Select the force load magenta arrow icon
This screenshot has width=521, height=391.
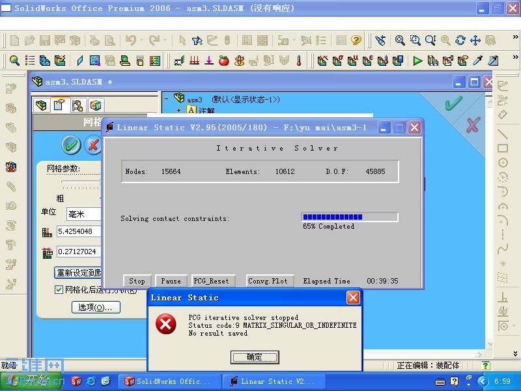click(209, 61)
